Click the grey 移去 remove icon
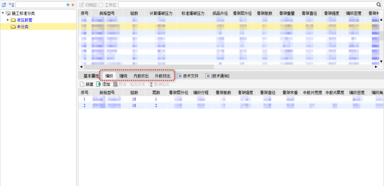 (x=115, y=84)
